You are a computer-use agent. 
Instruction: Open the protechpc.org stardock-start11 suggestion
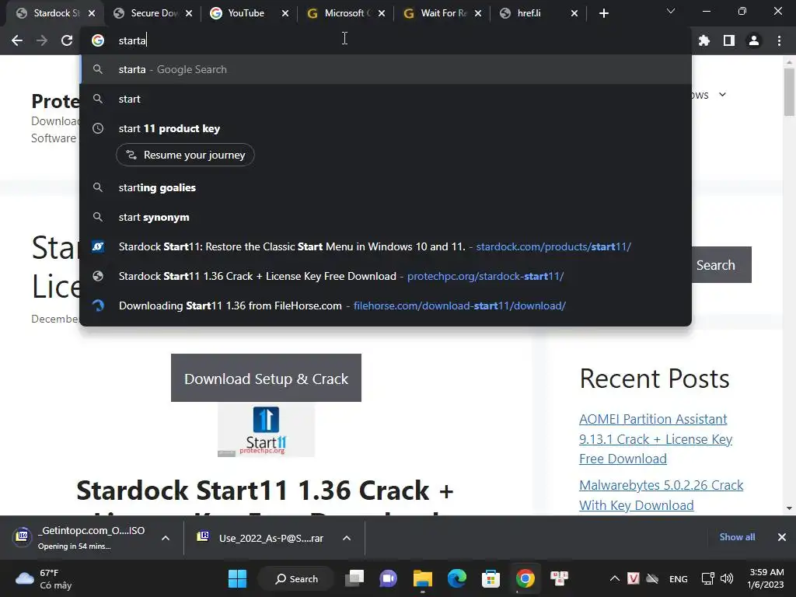coord(386,276)
